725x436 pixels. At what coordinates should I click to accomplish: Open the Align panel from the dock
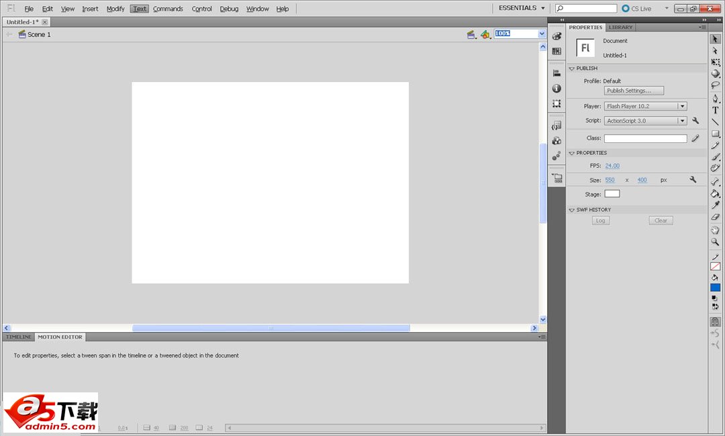tap(557, 73)
